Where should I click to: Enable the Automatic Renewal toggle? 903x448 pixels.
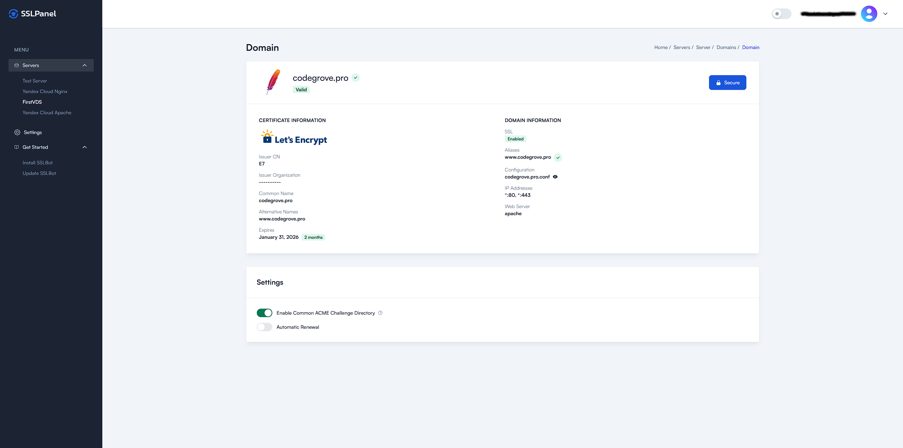tap(264, 327)
